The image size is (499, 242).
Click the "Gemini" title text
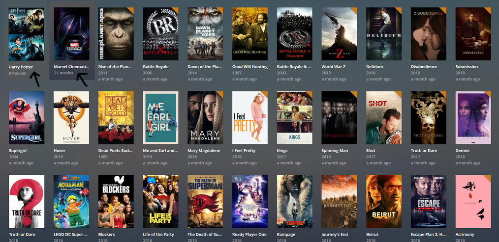463,151
